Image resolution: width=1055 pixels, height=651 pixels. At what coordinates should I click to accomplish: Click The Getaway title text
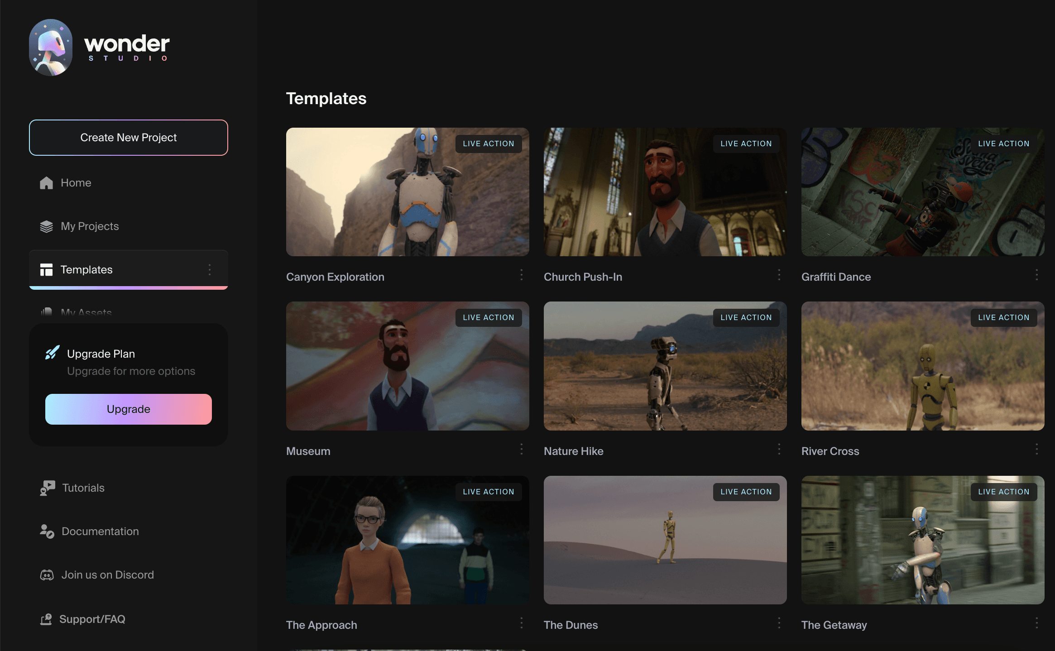834,625
